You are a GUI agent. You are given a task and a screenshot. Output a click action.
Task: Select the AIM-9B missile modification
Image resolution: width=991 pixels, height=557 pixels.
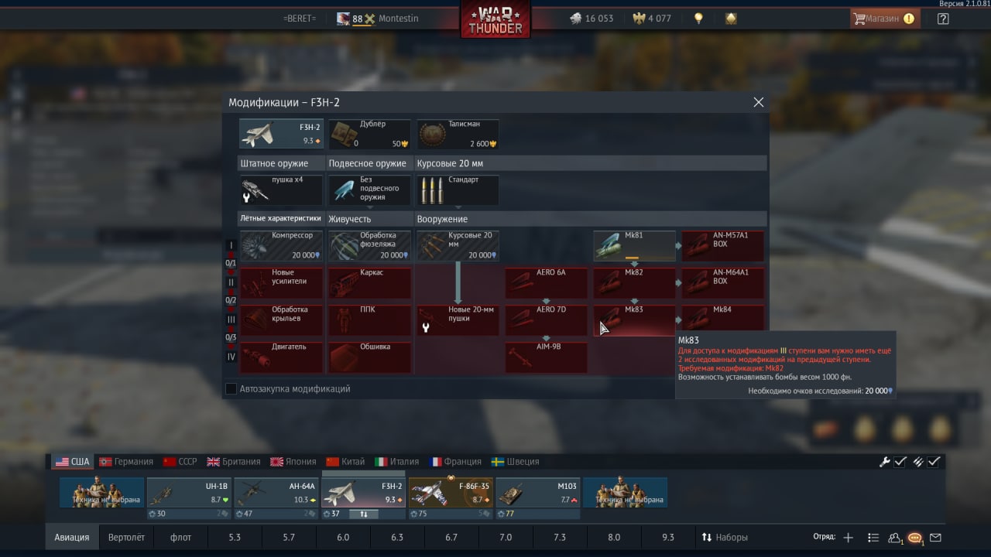547,357
